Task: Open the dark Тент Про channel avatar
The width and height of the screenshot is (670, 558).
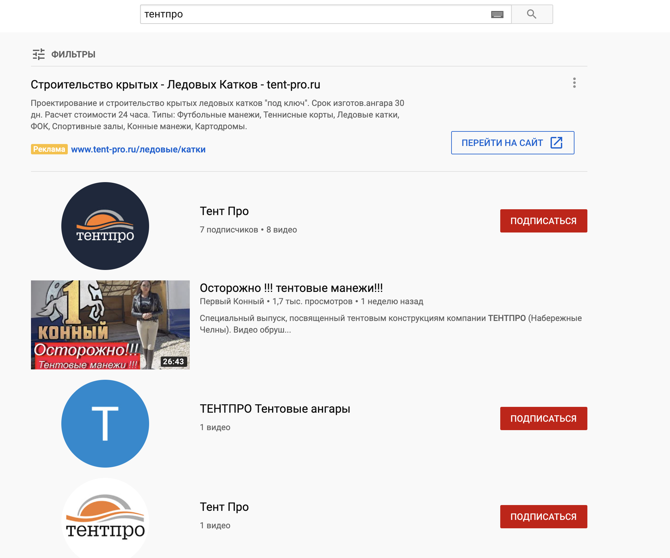Action: click(x=105, y=226)
